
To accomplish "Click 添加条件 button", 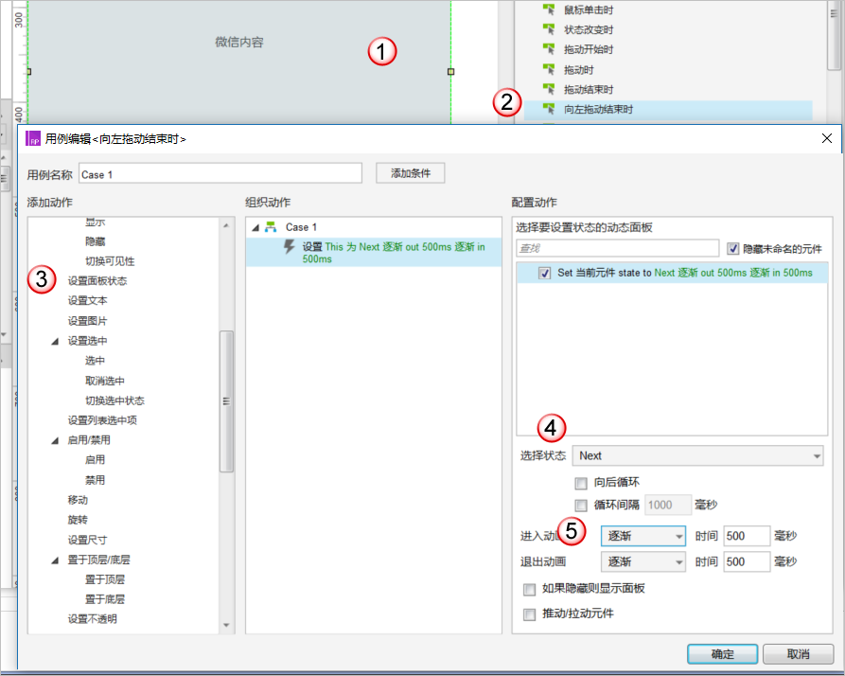I will 411,173.
